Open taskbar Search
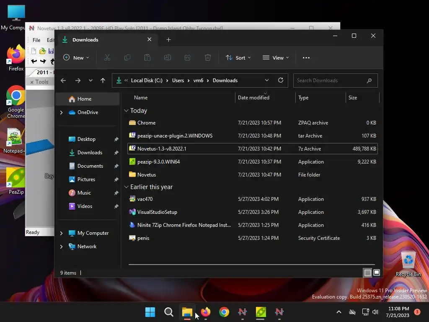Screen dimensions: 429x322 point(168,312)
